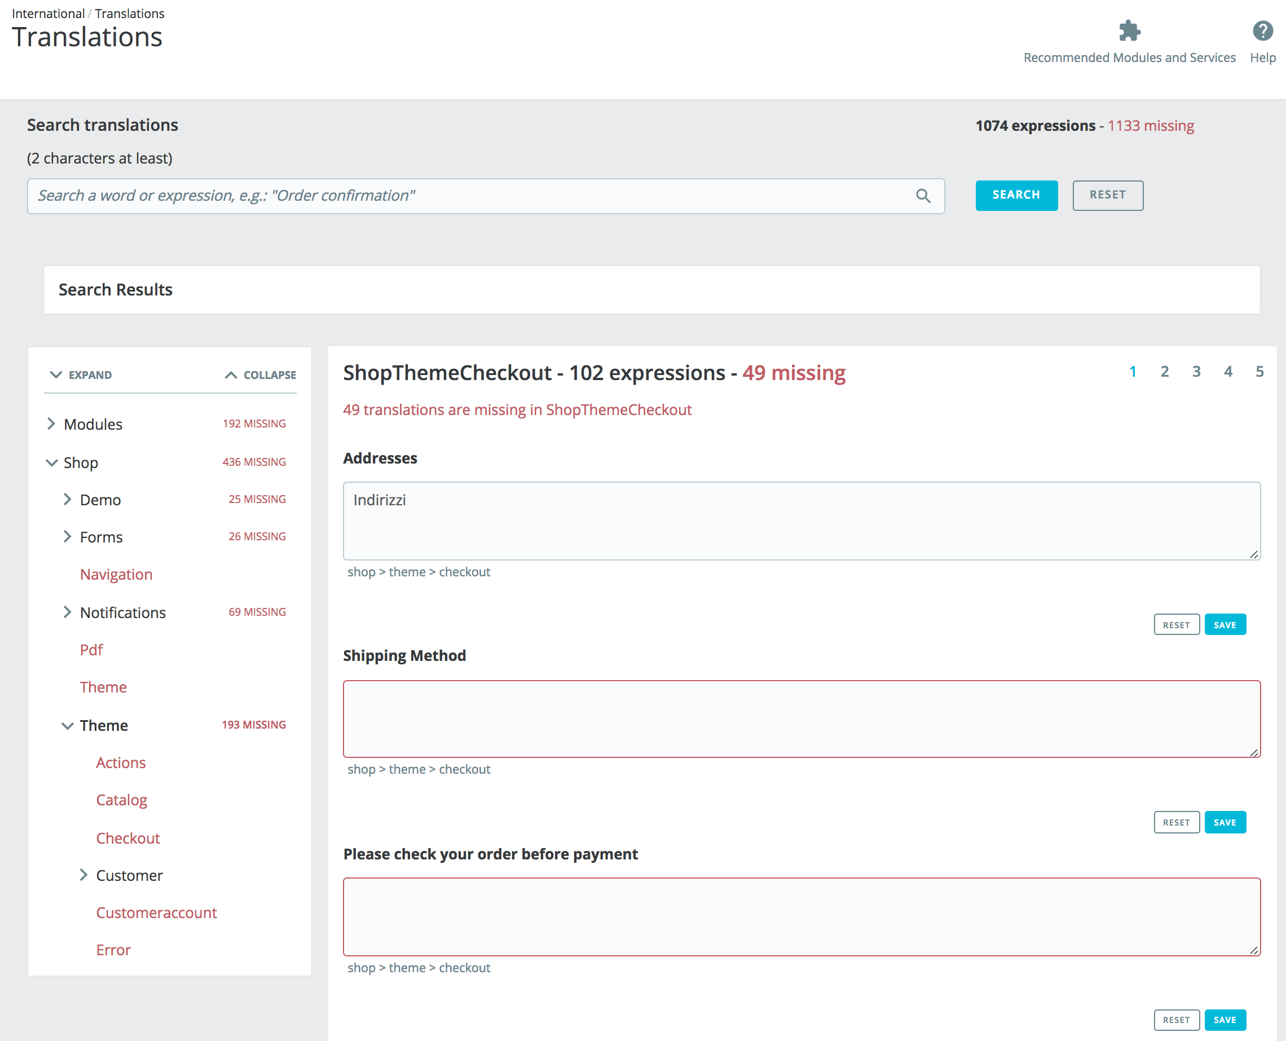Click page 5 pagination icon
The image size is (1286, 1041).
coord(1258,372)
